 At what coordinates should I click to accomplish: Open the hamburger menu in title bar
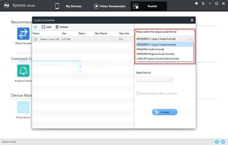point(203,4)
